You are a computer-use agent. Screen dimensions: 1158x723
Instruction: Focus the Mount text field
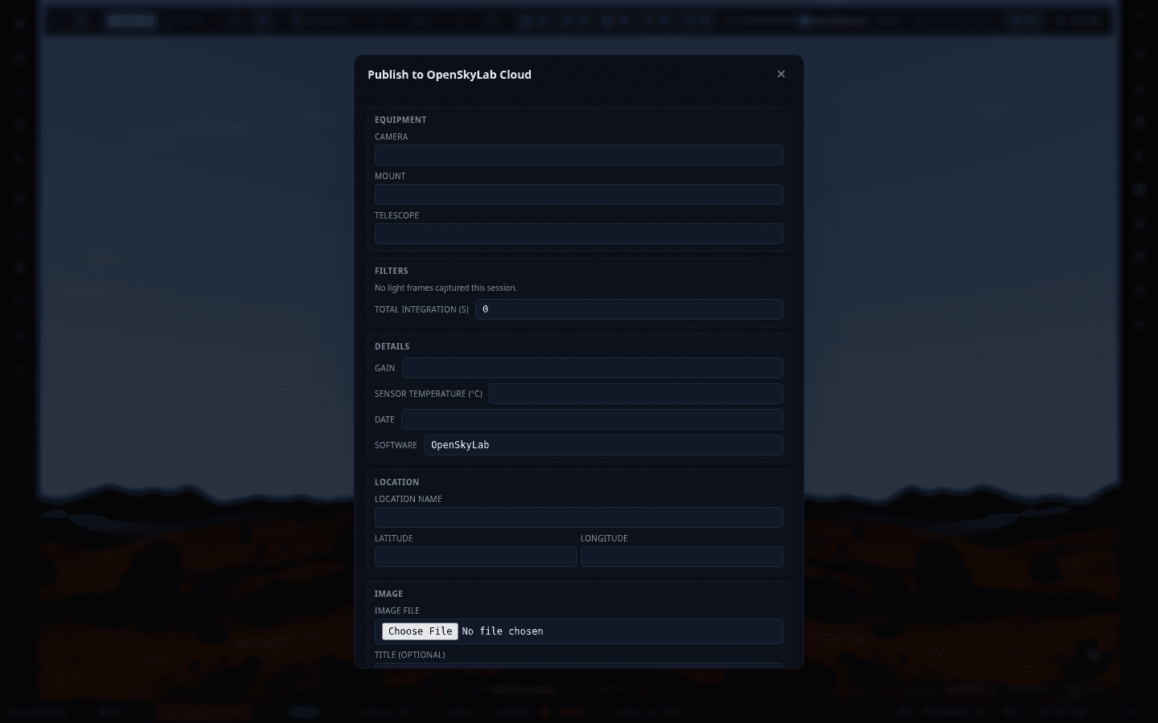[x=579, y=194]
